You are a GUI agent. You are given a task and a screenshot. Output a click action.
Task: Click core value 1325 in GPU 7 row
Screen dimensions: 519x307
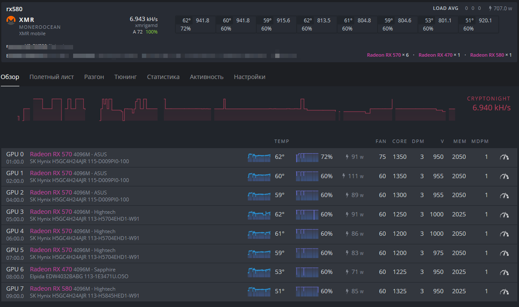pos(399,292)
